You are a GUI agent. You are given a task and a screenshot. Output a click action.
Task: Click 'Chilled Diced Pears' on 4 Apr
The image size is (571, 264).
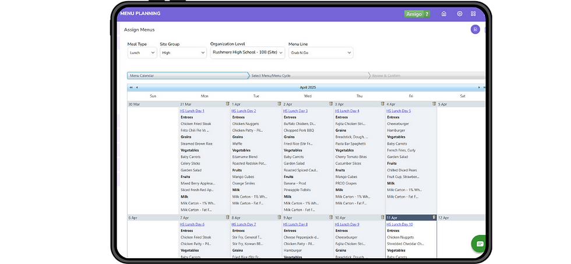[x=402, y=170]
